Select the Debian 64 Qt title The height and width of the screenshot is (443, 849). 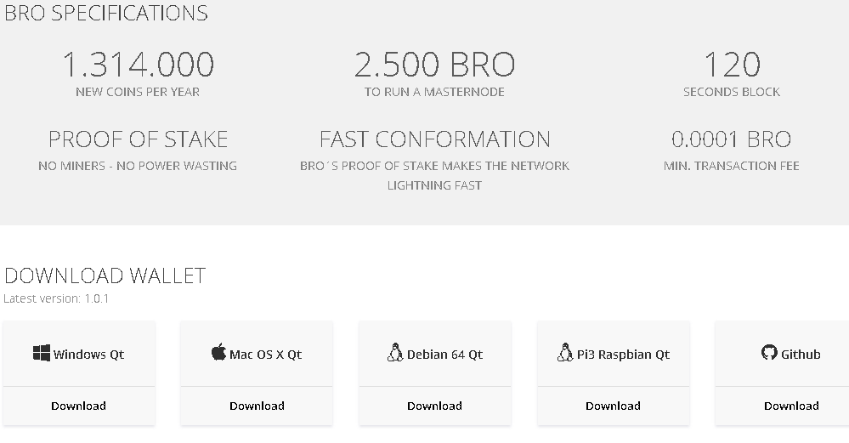coord(444,355)
